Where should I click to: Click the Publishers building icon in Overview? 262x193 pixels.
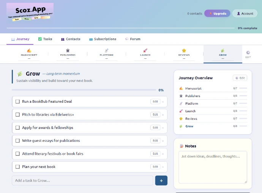pos(181,96)
